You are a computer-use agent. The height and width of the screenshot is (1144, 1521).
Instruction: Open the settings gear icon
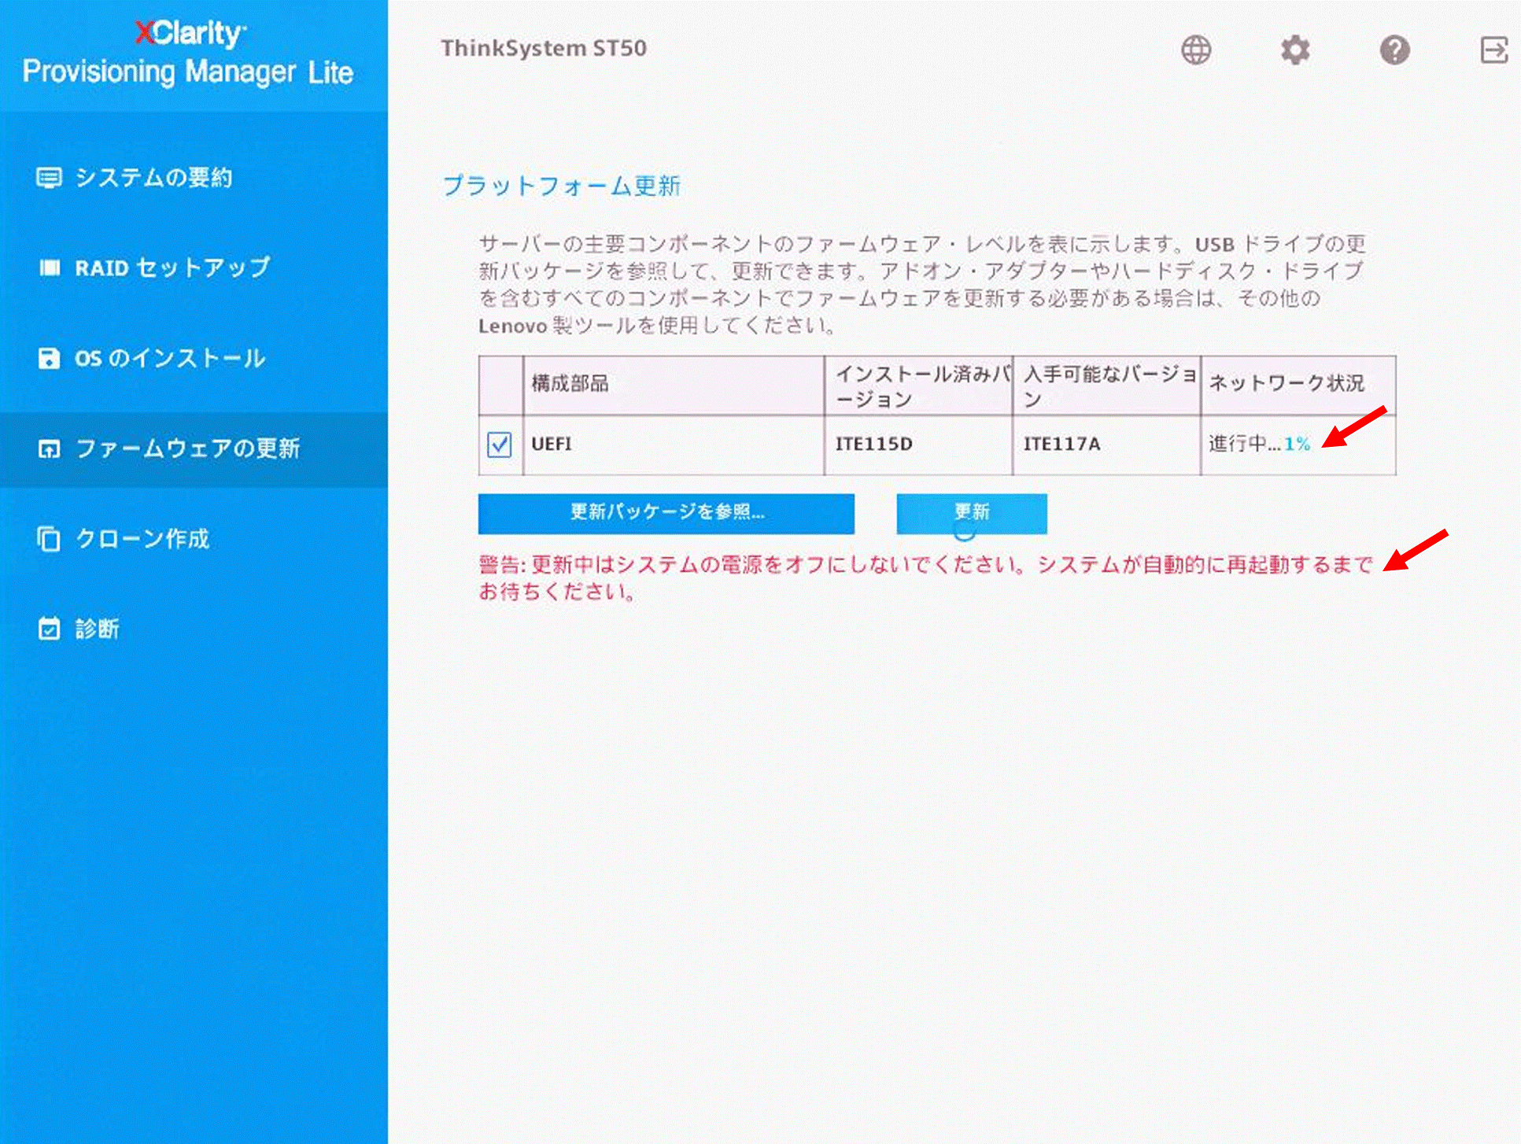(1294, 50)
